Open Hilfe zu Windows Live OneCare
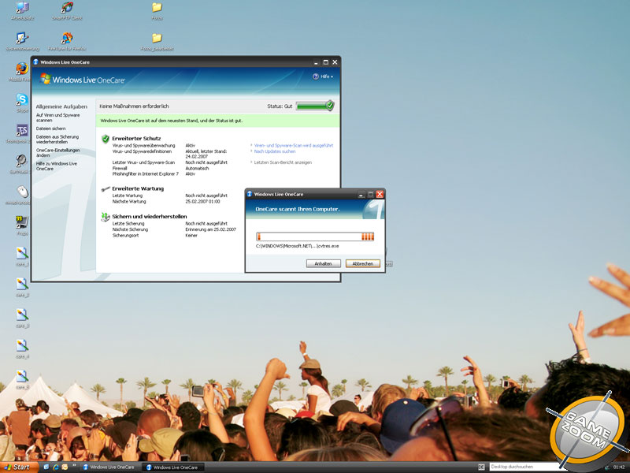Screen dimensions: 630x473 [x=56, y=166]
